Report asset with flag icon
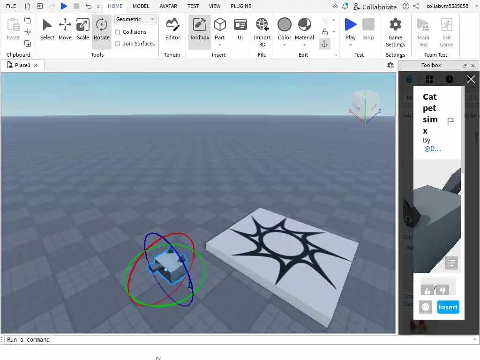 coord(450,121)
